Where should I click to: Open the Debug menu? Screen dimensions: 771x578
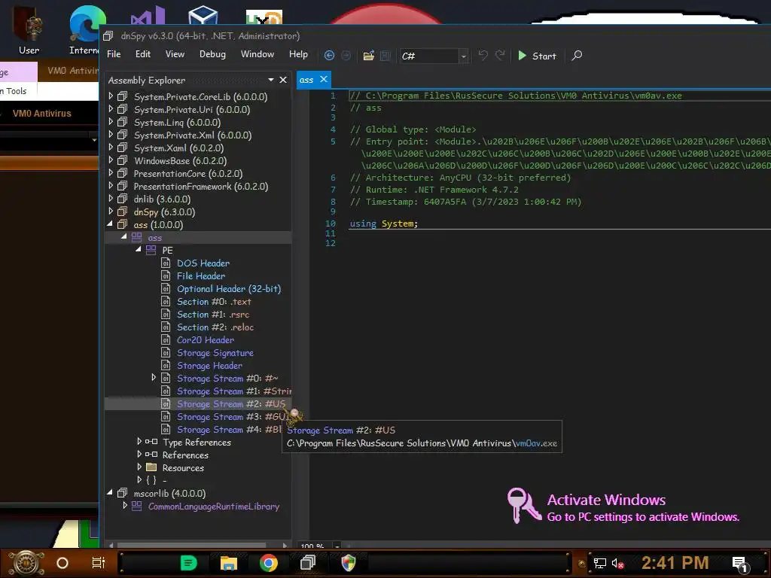pos(212,54)
